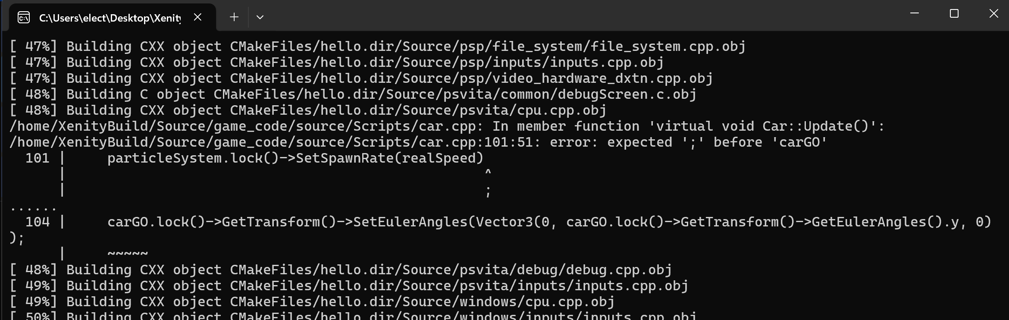Click the command prompt icon in the tab
Image resolution: width=1009 pixels, height=320 pixels.
pos(24,17)
